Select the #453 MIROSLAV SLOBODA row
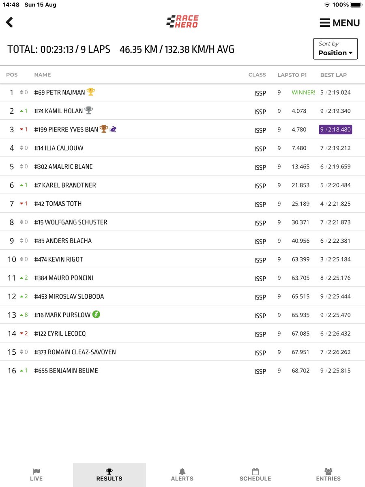 tap(182, 296)
